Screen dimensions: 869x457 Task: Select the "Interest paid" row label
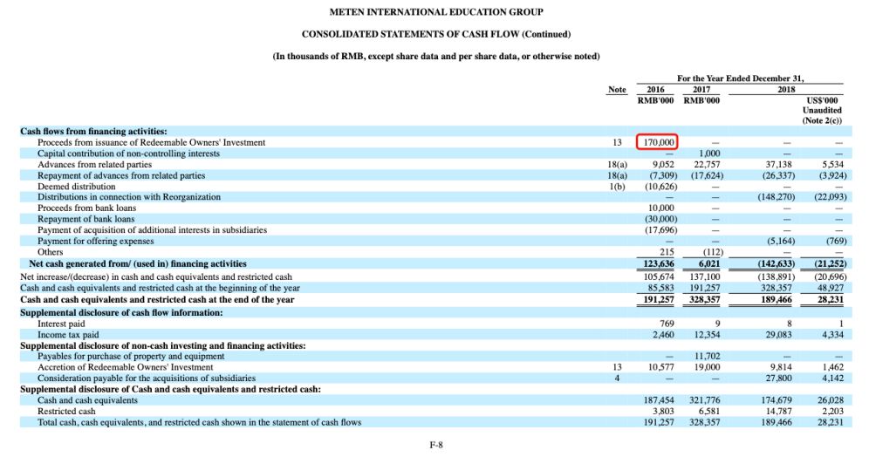click(61, 324)
